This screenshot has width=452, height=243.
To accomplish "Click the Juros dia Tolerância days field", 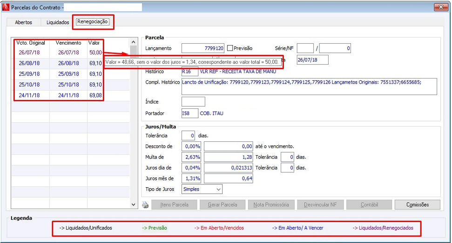I will click(x=287, y=168).
